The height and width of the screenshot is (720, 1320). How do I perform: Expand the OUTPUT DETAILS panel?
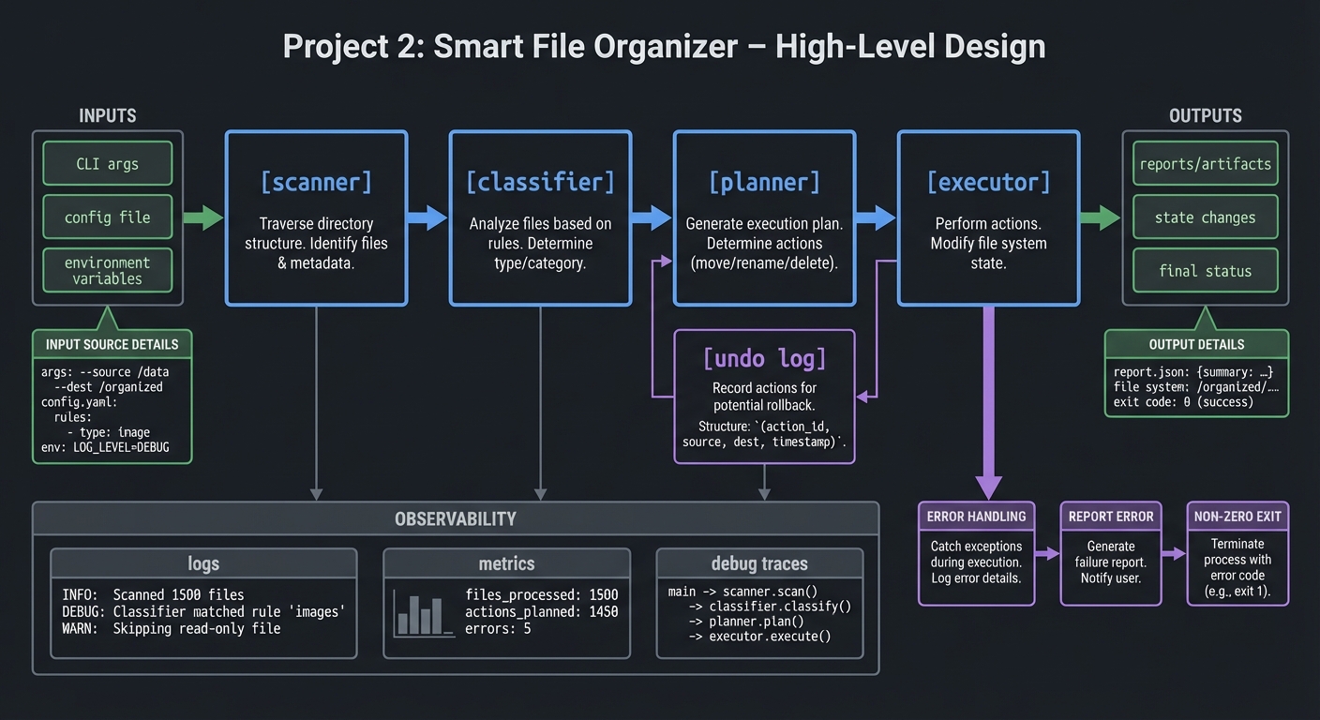coord(1196,344)
